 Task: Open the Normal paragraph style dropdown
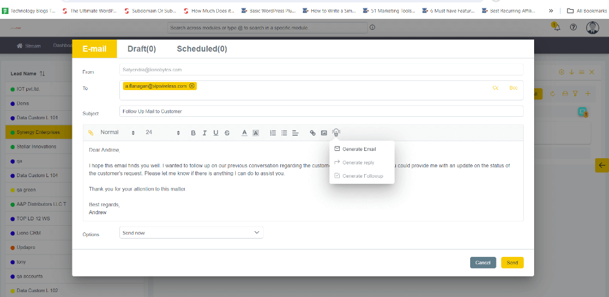(117, 133)
